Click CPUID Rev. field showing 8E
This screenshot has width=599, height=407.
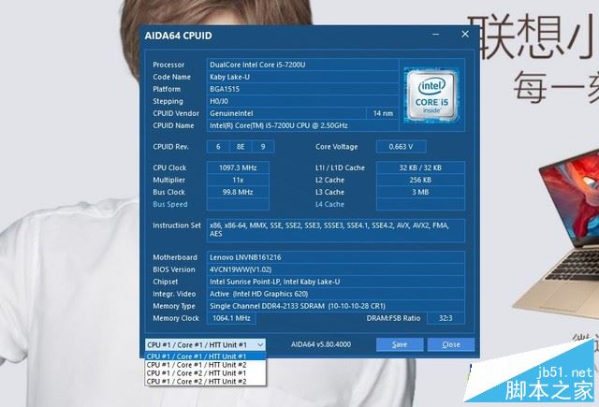(241, 147)
